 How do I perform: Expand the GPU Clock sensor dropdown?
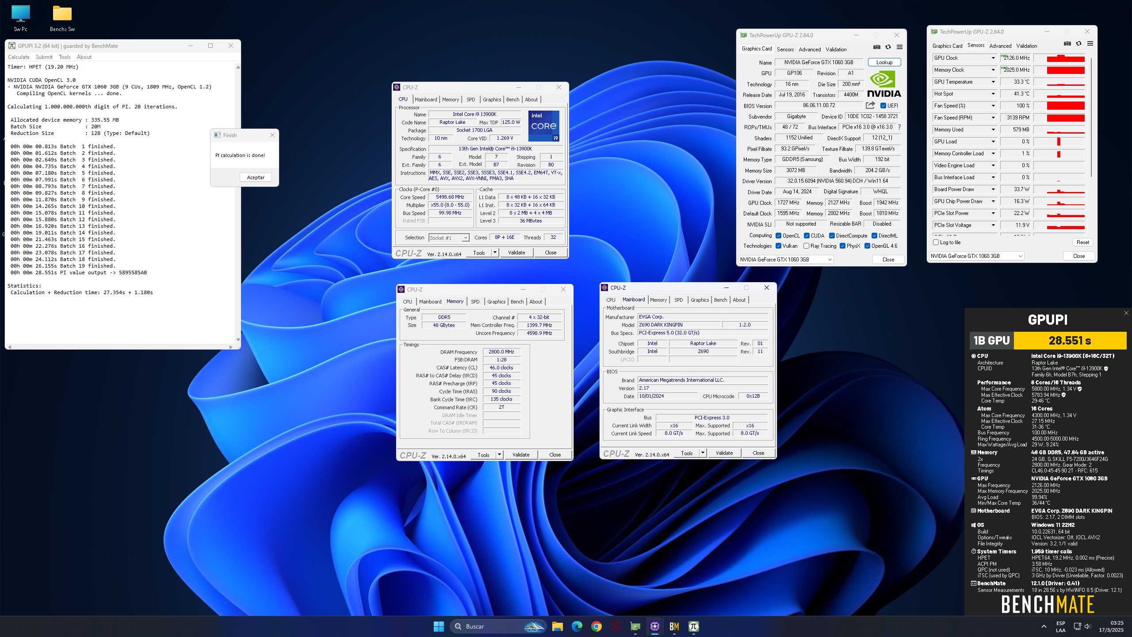click(993, 58)
